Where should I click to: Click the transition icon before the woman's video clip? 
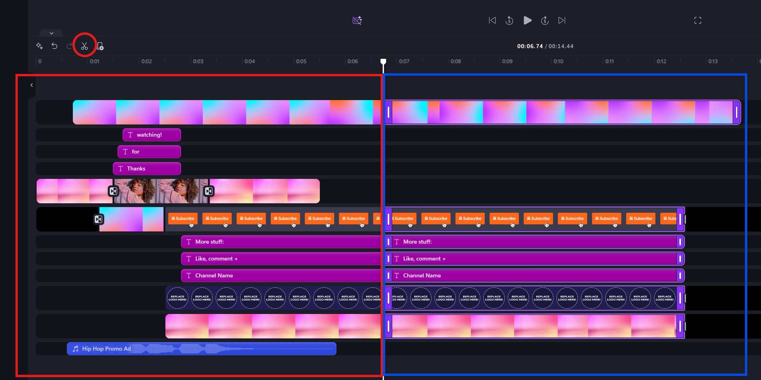click(x=113, y=191)
